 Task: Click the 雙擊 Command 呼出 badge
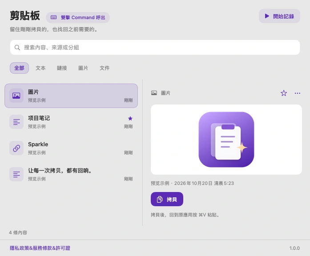point(78,17)
